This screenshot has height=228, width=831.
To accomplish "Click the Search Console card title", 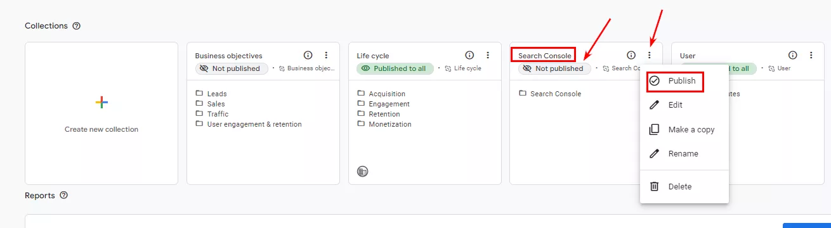I will pos(544,56).
